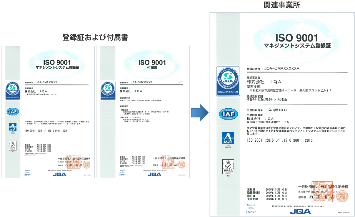Viewport: 355px width, 217px height.
Task: Click the JQA certified mark on マネジメントシステム登録証 under 登録証および付属書
Action: (x=13, y=90)
